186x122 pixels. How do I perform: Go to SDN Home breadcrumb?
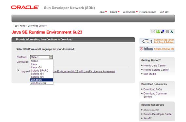[x=20, y=26]
